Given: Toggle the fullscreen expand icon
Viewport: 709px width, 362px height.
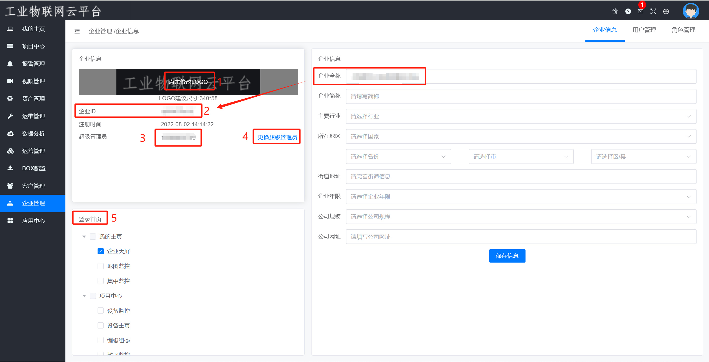Looking at the screenshot, I should pos(653,11).
